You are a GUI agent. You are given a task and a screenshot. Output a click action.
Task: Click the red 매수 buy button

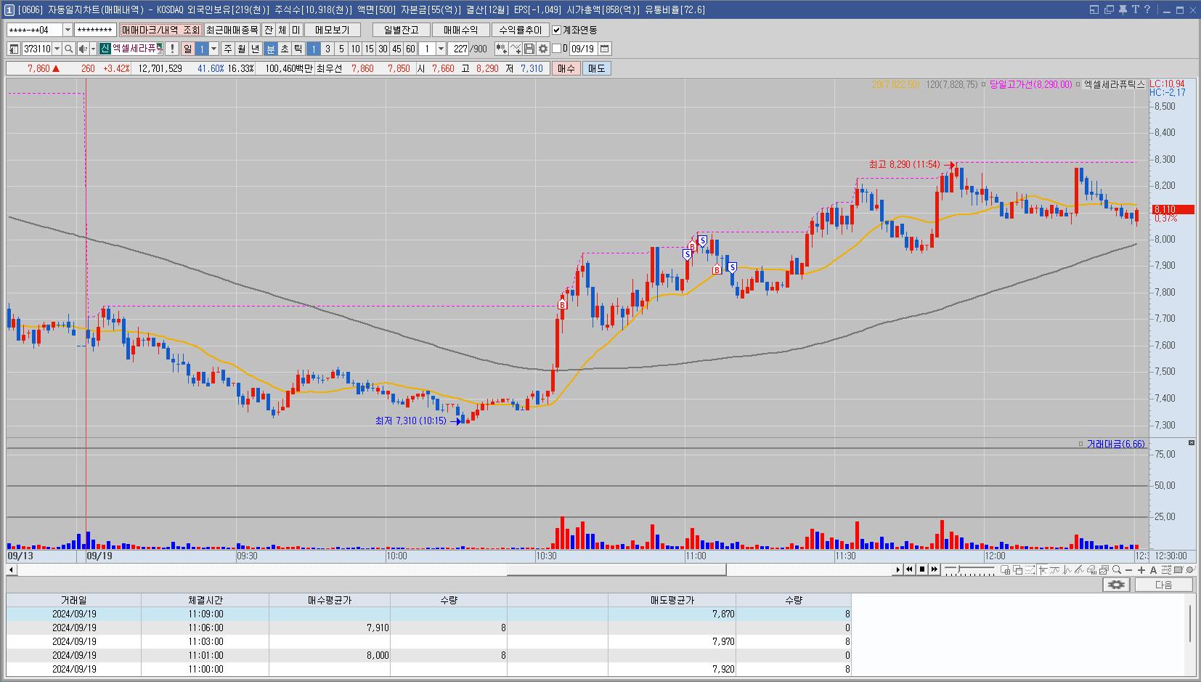[x=566, y=68]
